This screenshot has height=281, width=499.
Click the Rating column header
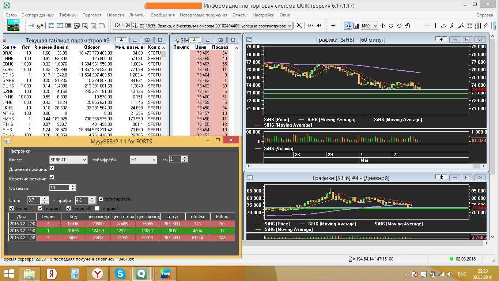[222, 217]
